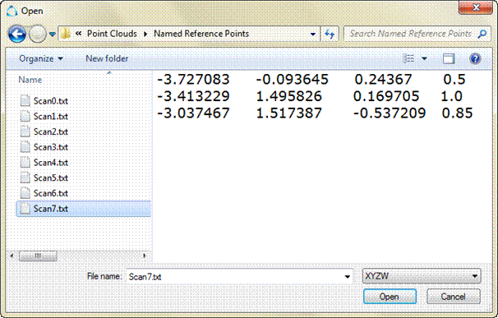
Task: Open the Organize menu
Action: coord(41,58)
